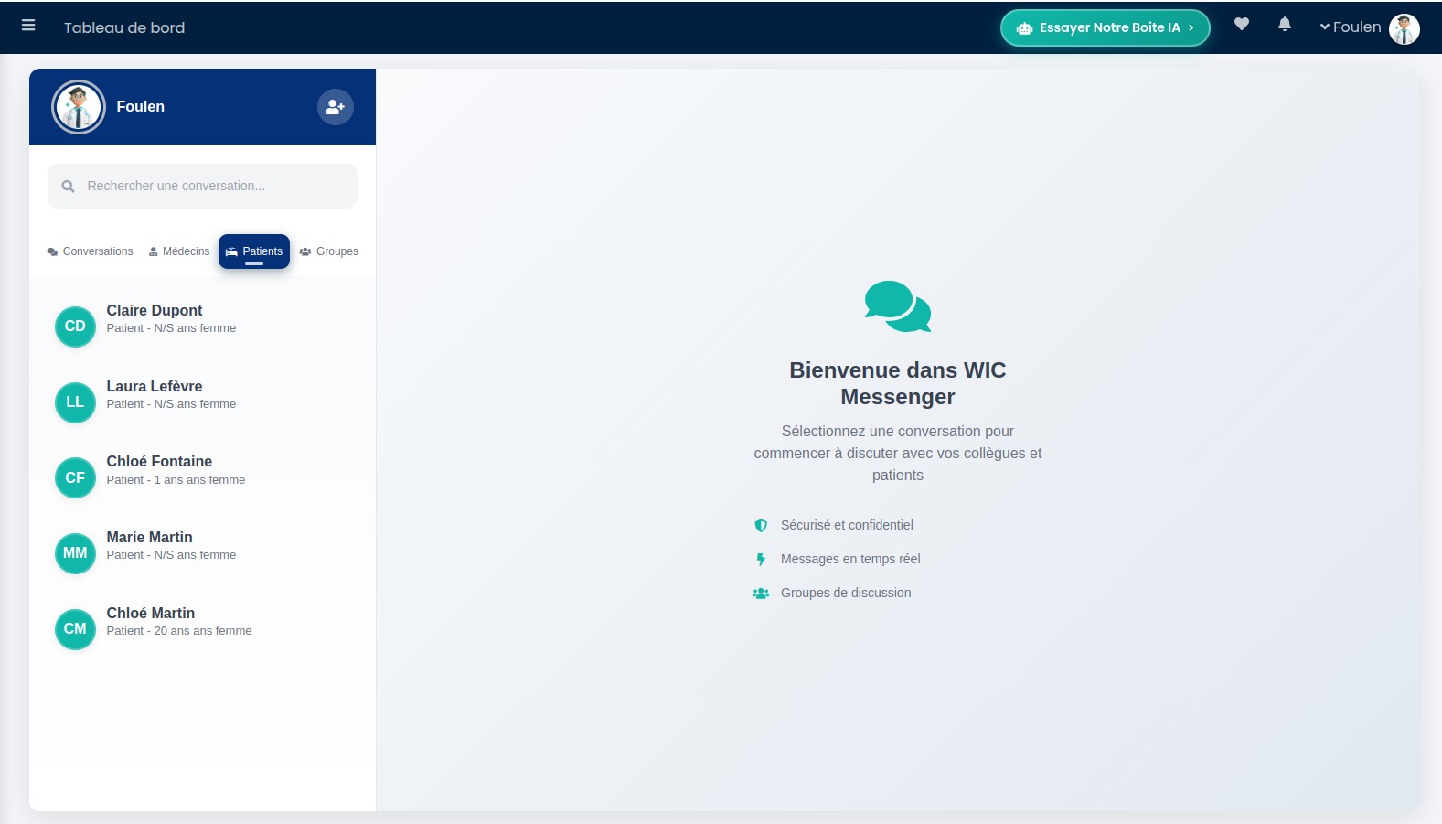The image size is (1442, 824).
Task: Click the search magnifier icon
Action: pyautogui.click(x=68, y=187)
